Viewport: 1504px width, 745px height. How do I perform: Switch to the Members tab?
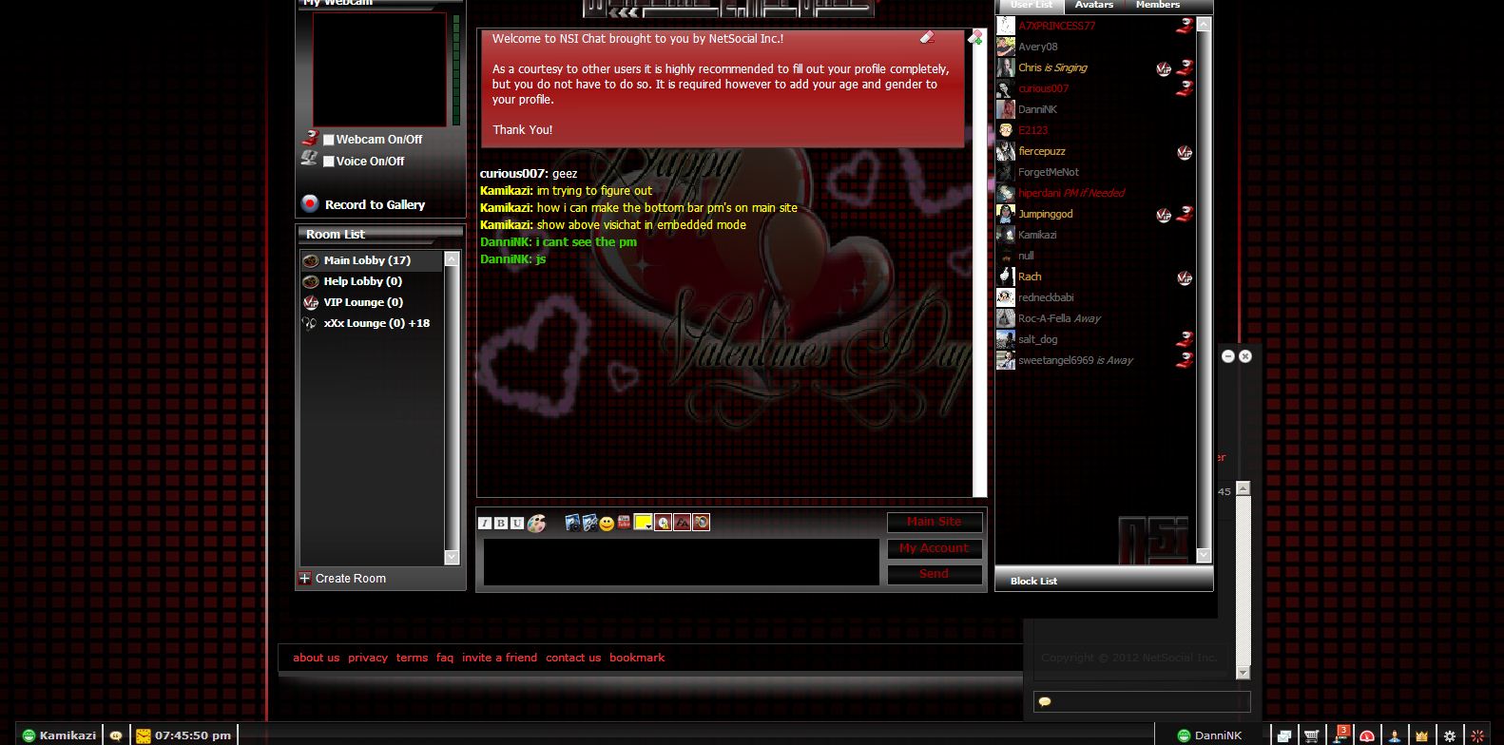tap(1158, 6)
